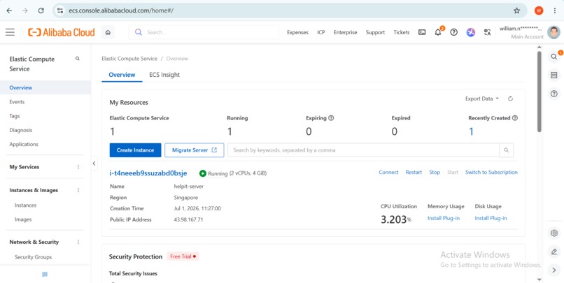Install Plug-in for Disk Usage
Screen dimensions: 564x283
491,218
